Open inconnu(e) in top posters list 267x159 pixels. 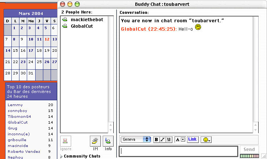click(19, 134)
